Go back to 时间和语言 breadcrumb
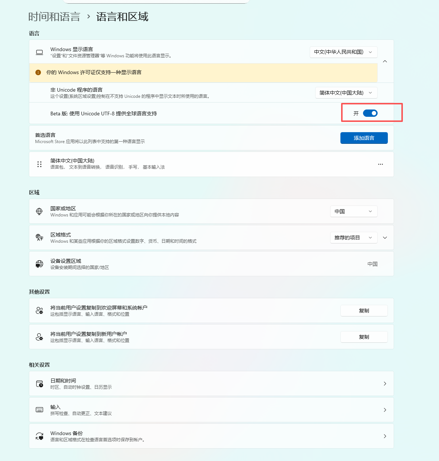Screen dimensions: 439x461 click(54, 17)
